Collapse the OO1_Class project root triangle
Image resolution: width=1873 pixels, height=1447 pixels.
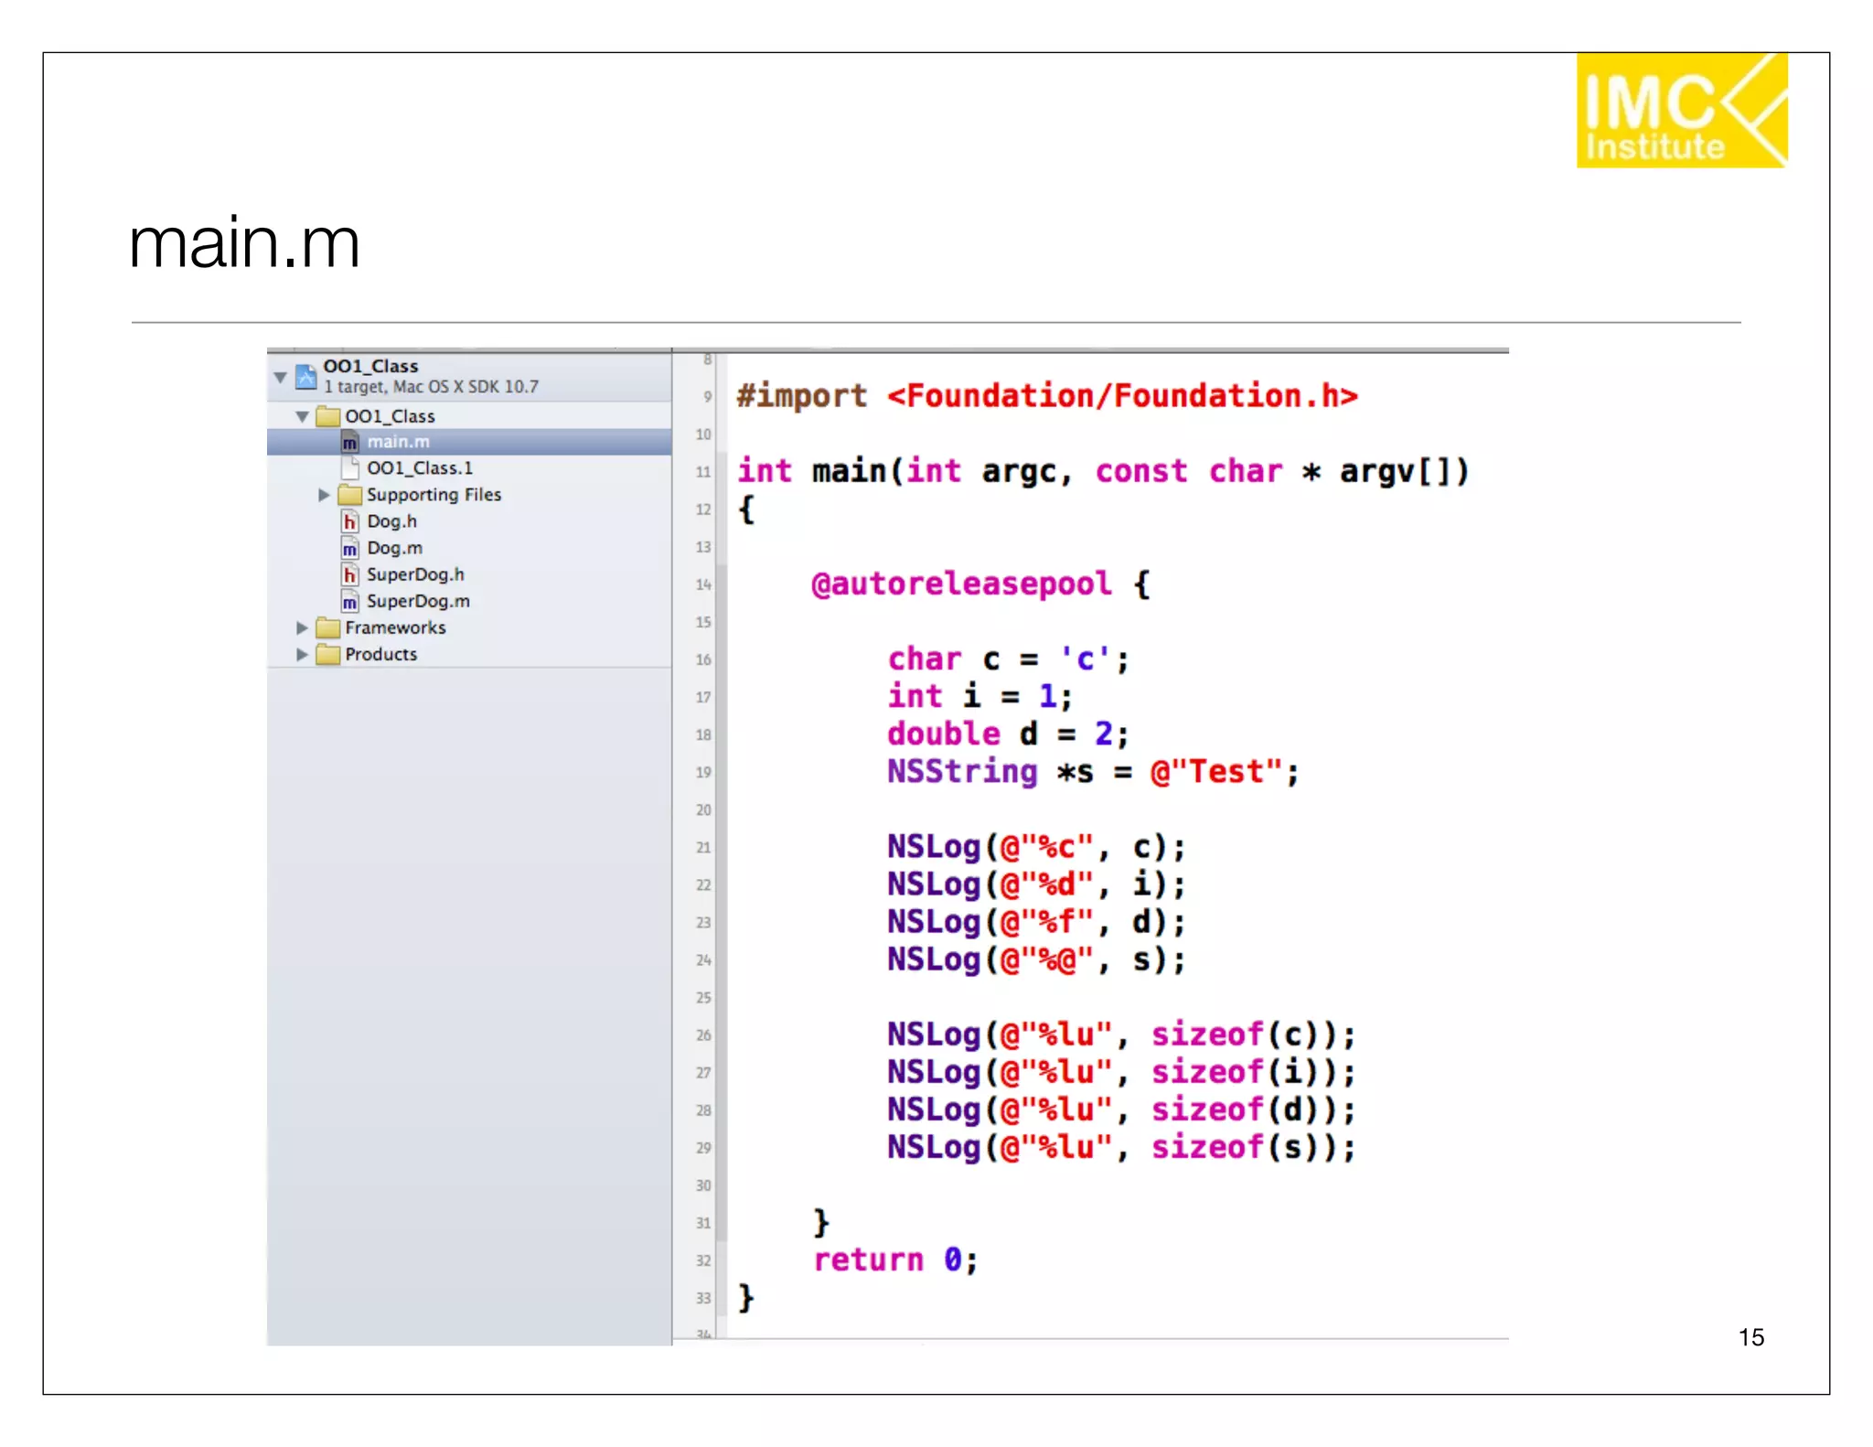tap(281, 376)
